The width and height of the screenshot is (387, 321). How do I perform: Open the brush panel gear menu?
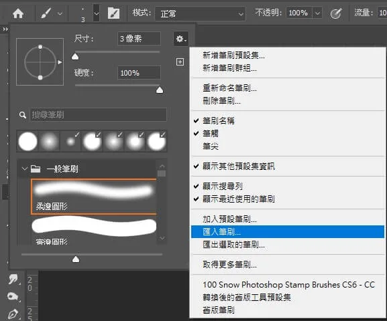click(x=181, y=39)
